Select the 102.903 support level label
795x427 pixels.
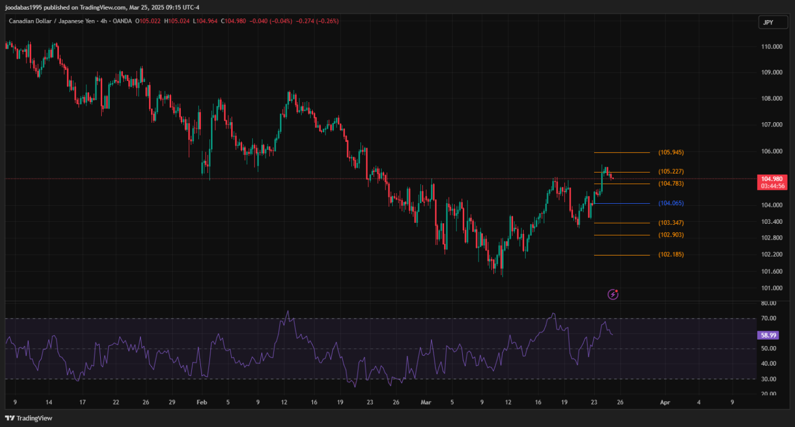point(670,235)
